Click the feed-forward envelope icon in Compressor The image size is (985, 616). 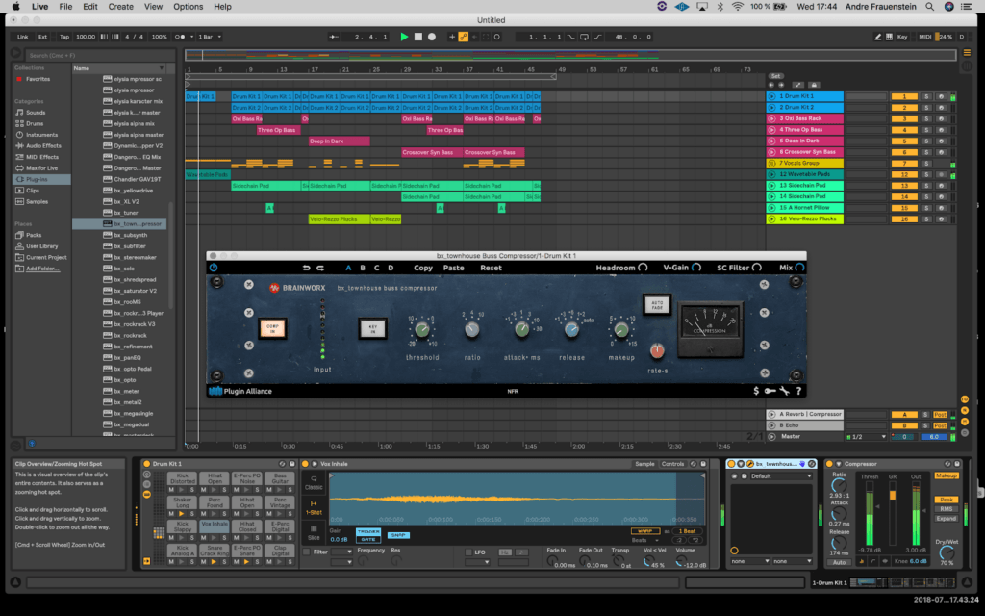873,561
